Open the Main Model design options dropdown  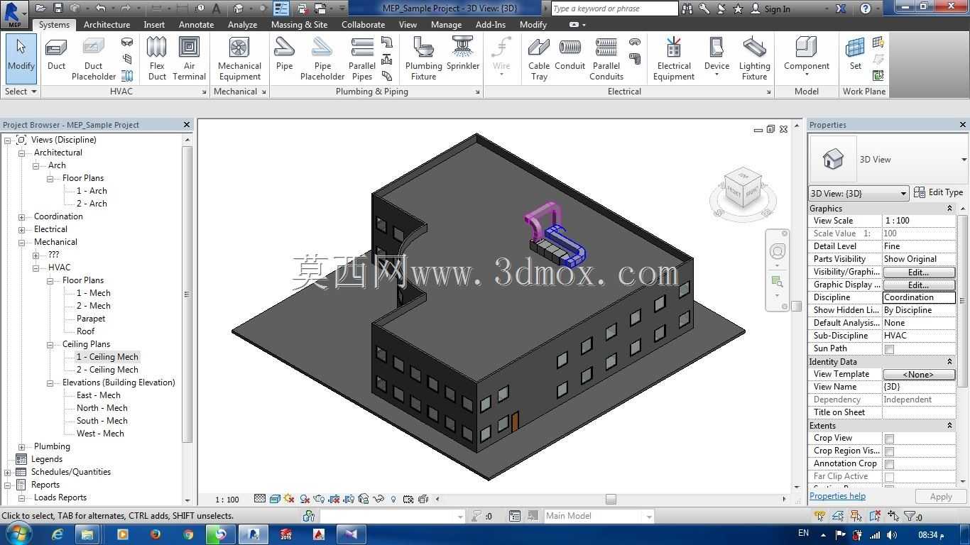point(648,517)
